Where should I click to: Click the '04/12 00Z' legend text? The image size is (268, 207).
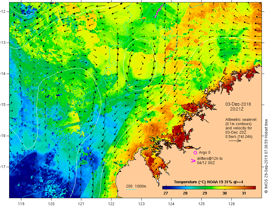[206, 163]
